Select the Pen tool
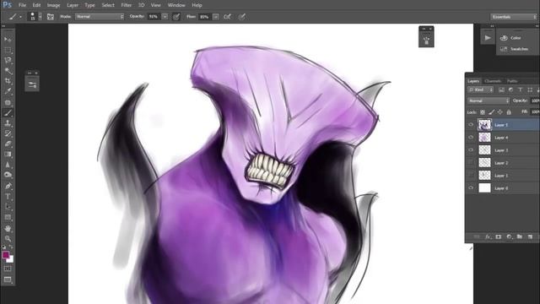Image resolution: width=540 pixels, height=304 pixels. tap(8, 186)
